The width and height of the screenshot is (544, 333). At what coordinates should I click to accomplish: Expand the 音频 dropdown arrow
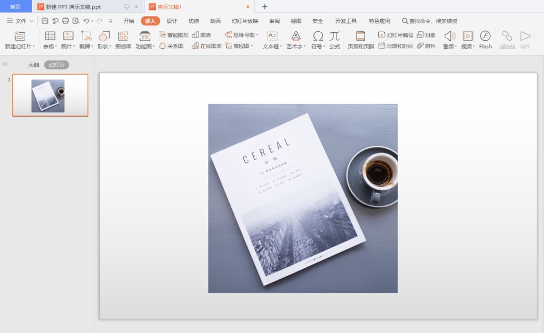(x=455, y=46)
